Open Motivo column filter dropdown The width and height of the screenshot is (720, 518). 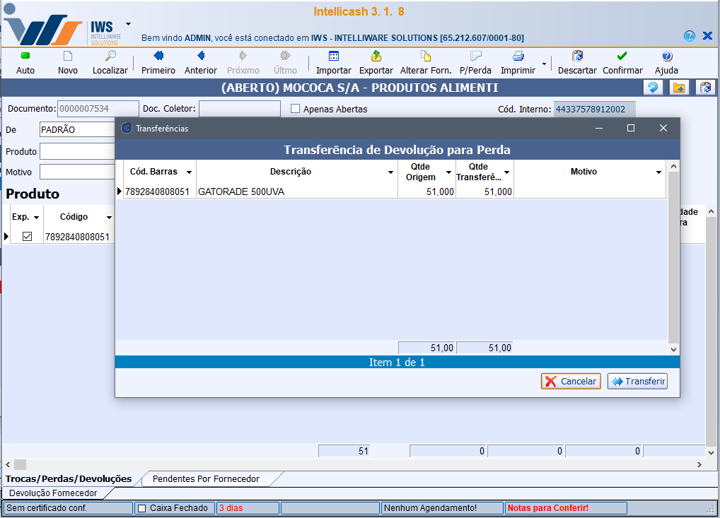pyautogui.click(x=658, y=172)
